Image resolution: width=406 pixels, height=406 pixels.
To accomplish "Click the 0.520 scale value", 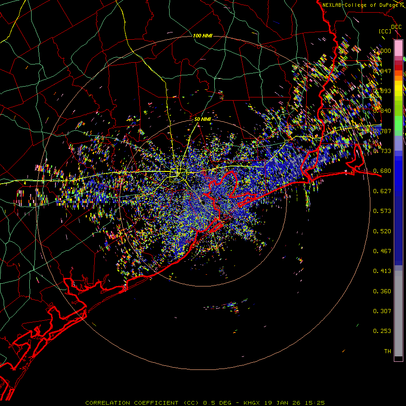I will 382,231.
